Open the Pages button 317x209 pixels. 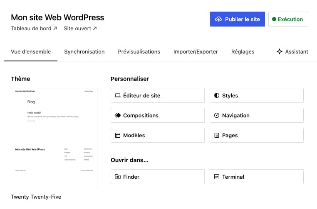tap(257, 135)
